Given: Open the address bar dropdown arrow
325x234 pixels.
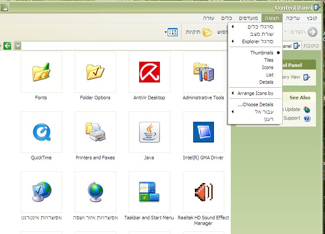Looking at the screenshot, I should 18,46.
